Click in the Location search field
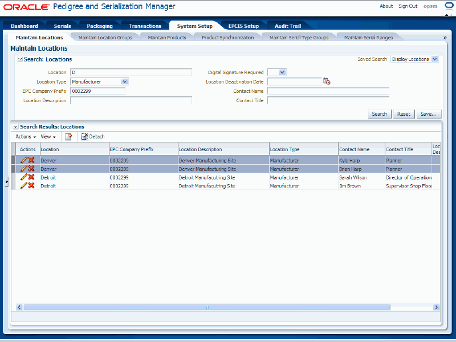 point(131,72)
